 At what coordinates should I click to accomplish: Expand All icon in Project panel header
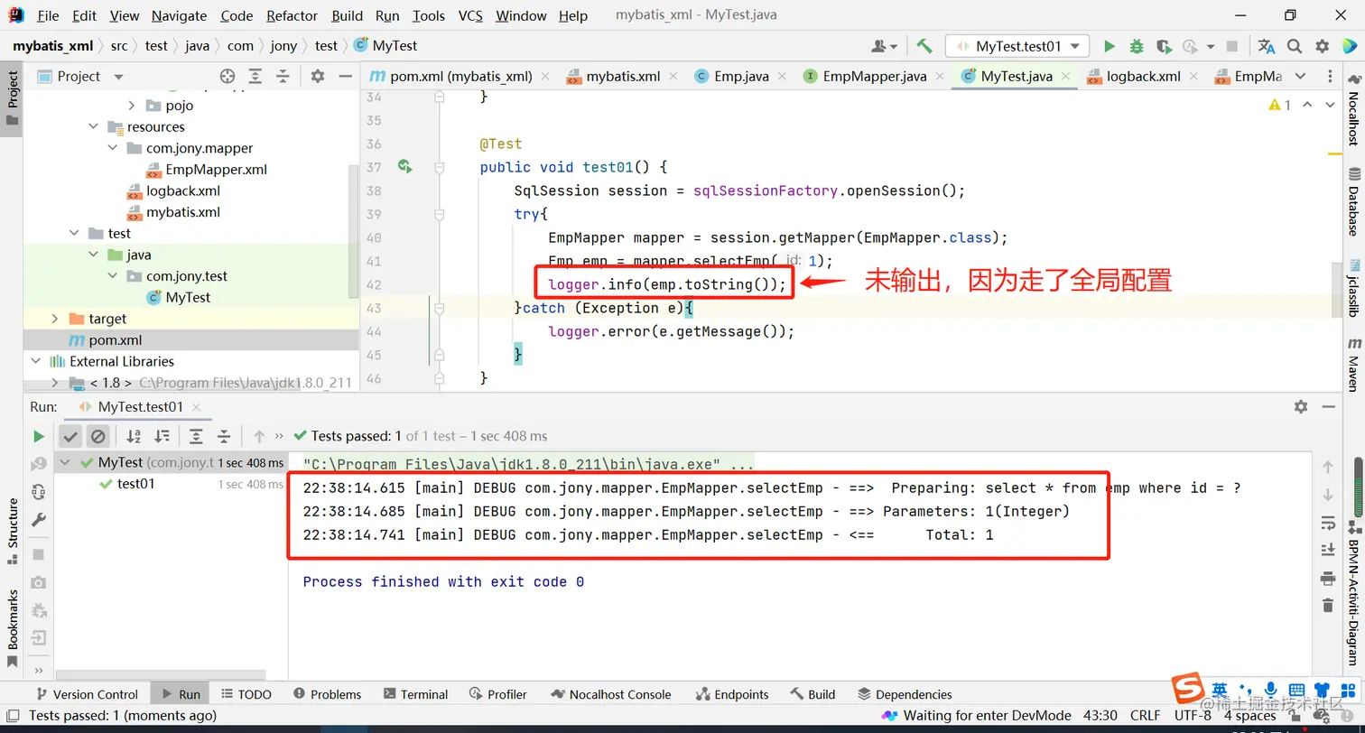click(x=255, y=77)
